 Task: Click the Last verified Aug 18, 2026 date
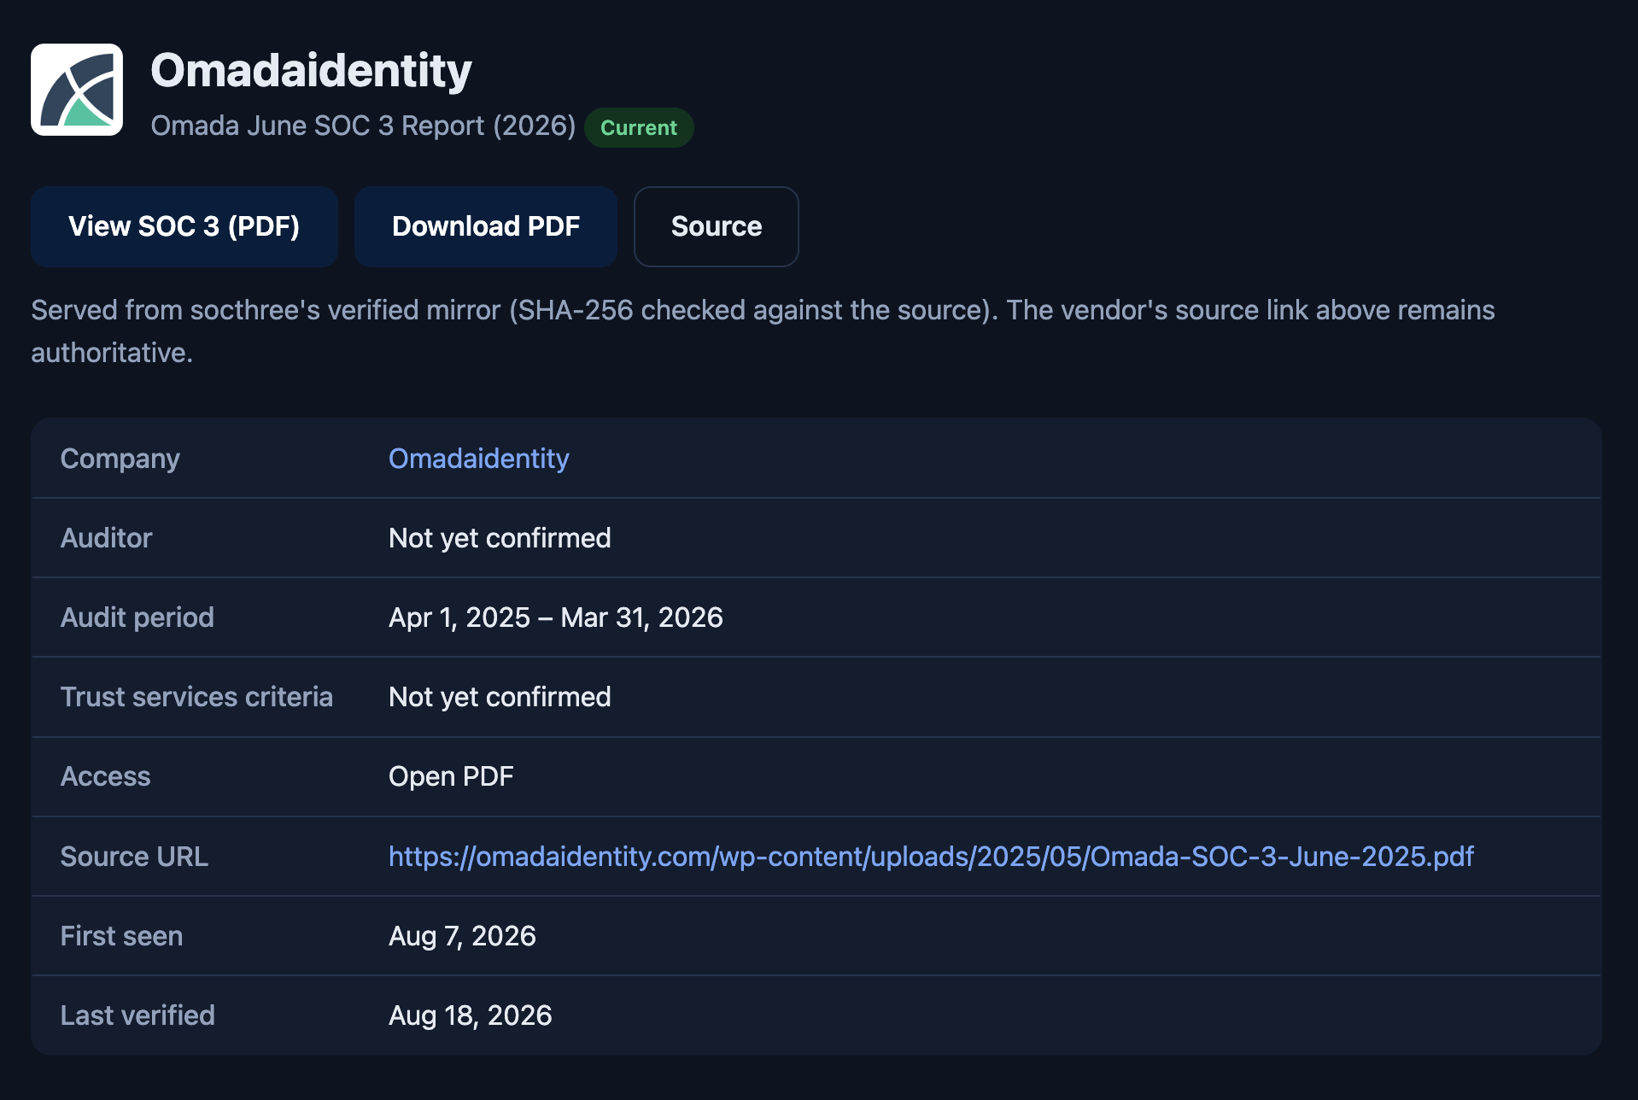tap(471, 1015)
